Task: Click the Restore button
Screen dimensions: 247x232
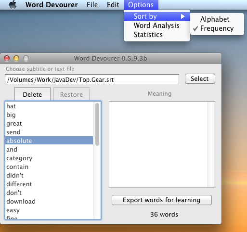Action: 71,94
